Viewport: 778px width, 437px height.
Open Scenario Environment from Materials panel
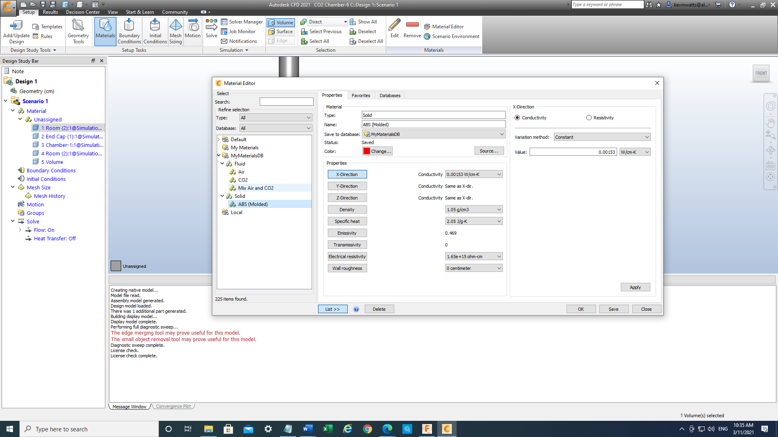click(451, 36)
